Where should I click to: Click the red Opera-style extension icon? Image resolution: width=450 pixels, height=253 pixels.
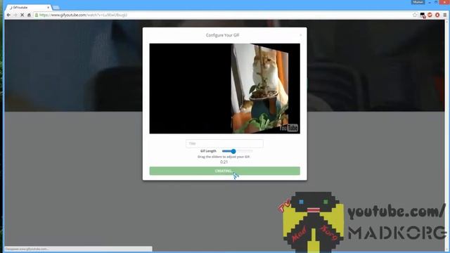(437, 15)
